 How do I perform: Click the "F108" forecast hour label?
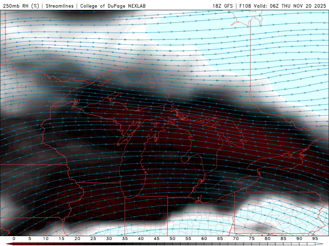point(245,6)
